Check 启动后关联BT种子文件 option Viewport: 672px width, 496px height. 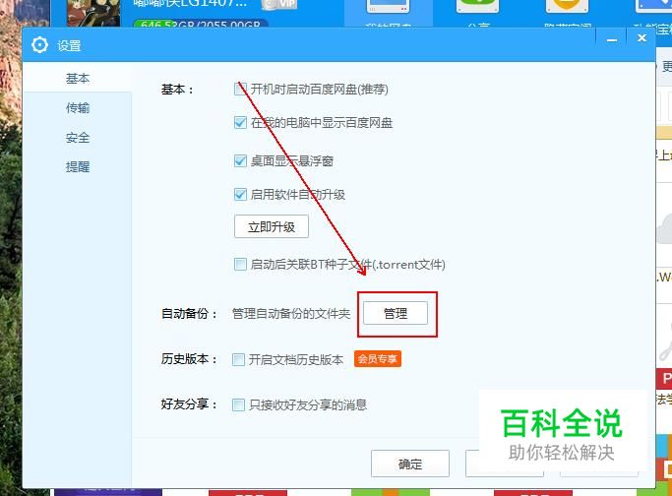pos(240,264)
